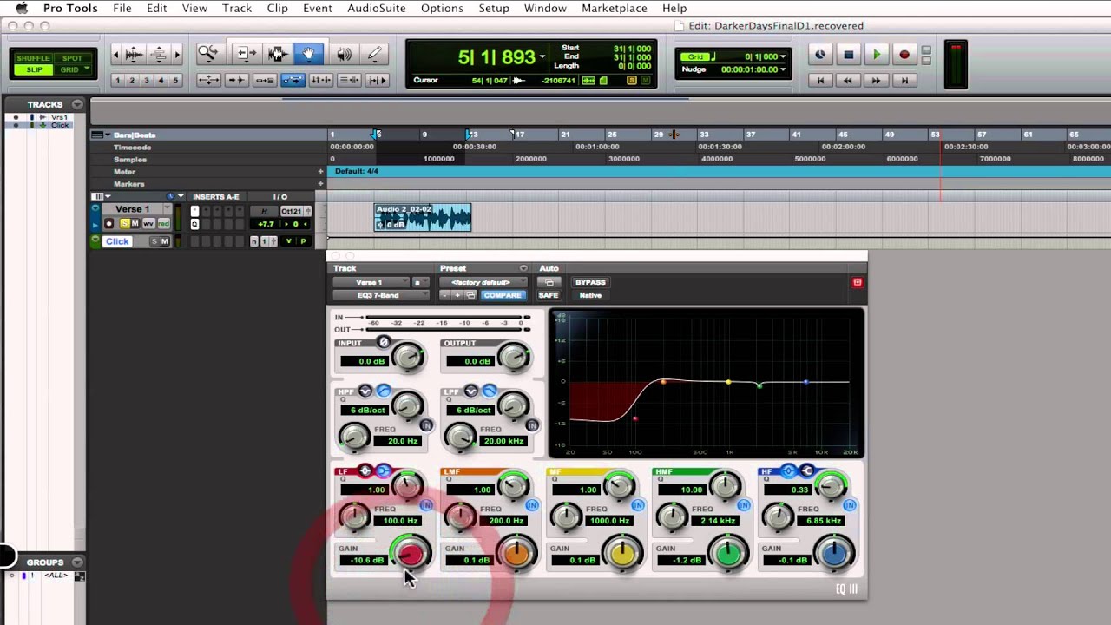Screen dimensions: 1111x625
Task: Enable SHUFFLE edit mode
Action: pos(34,58)
